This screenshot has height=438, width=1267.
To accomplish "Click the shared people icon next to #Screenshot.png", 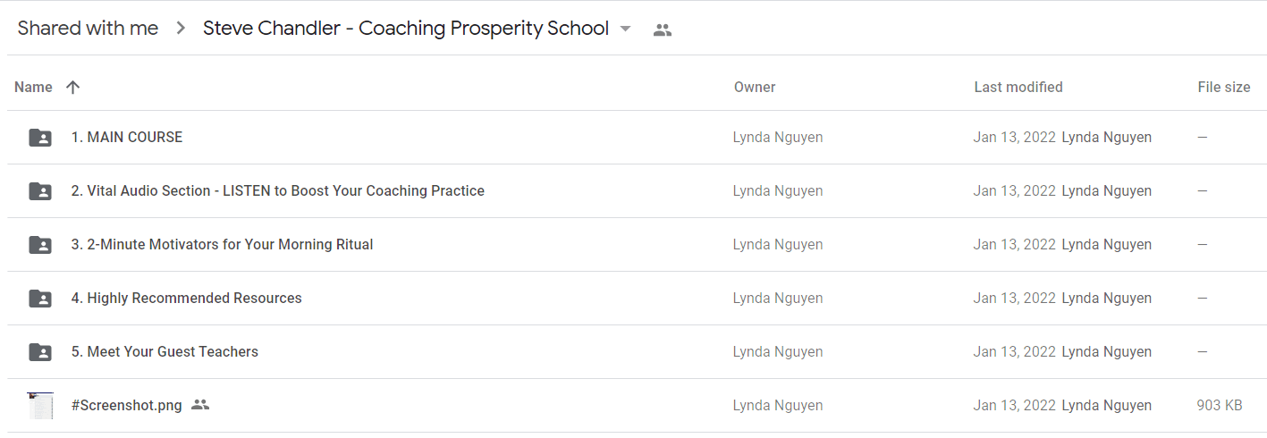I will click(x=200, y=405).
